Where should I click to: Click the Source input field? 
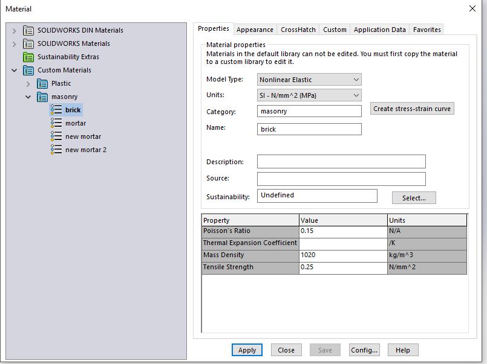(341, 179)
